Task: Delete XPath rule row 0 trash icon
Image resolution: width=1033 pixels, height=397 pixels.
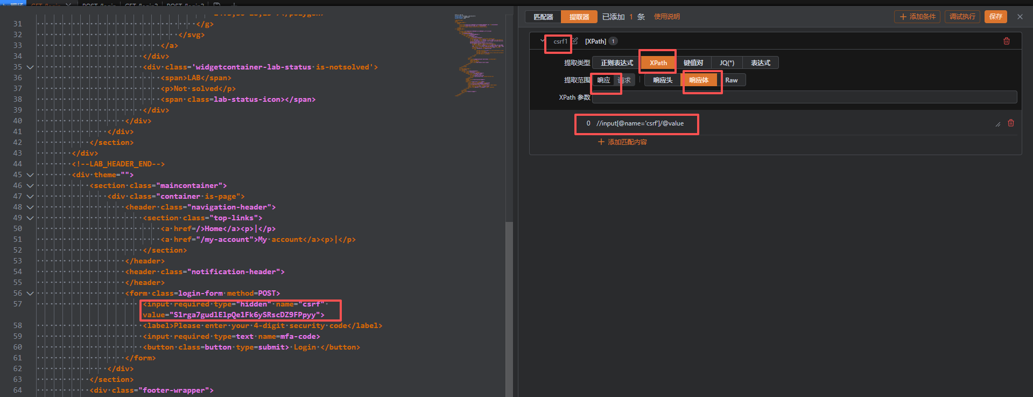Action: click(x=1010, y=123)
